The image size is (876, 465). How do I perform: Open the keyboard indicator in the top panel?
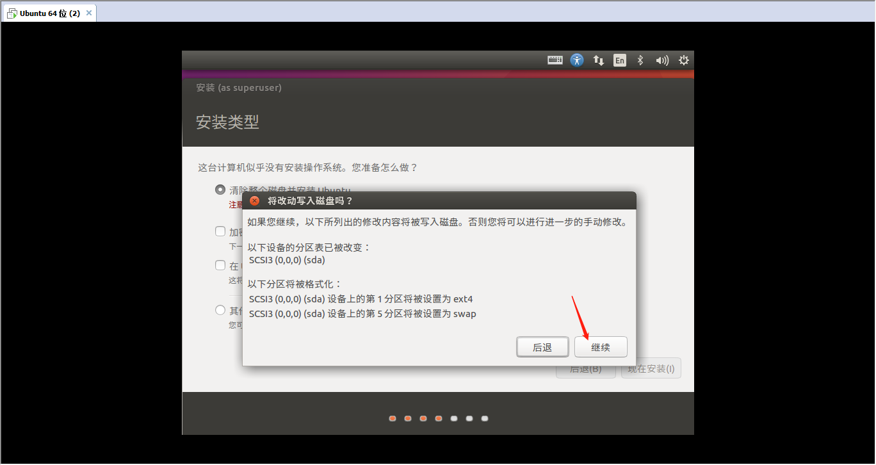coord(555,60)
